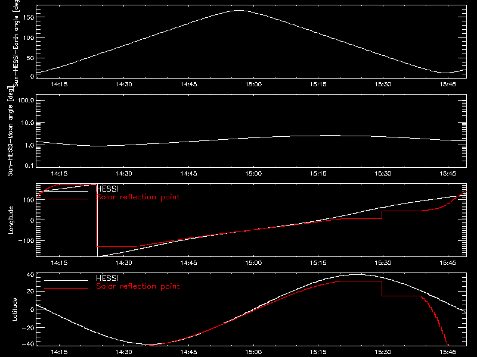Viewport: 477px width, 357px height.
Task: Click the red step at 15:30 in Latitude plot
Action: pos(382,289)
